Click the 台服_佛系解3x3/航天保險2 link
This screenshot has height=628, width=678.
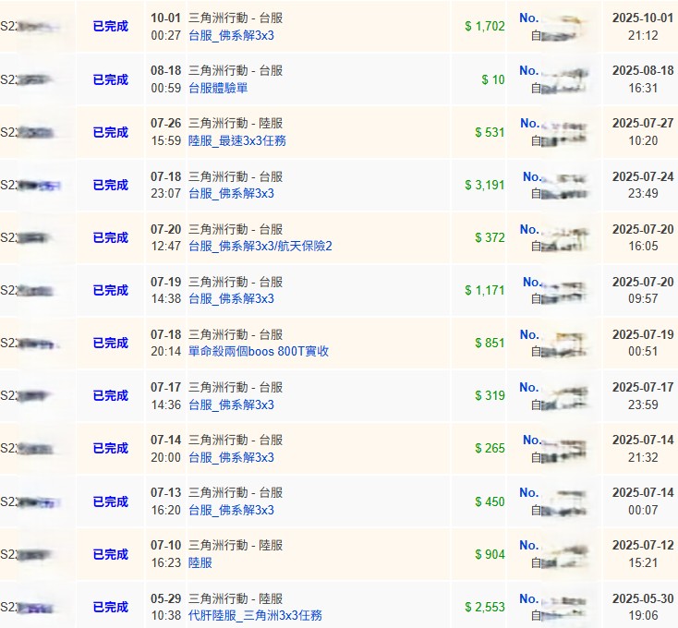pos(260,246)
